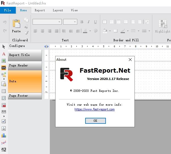Select the Shapes object tool
Screen dimensions: 171x154
4,75
